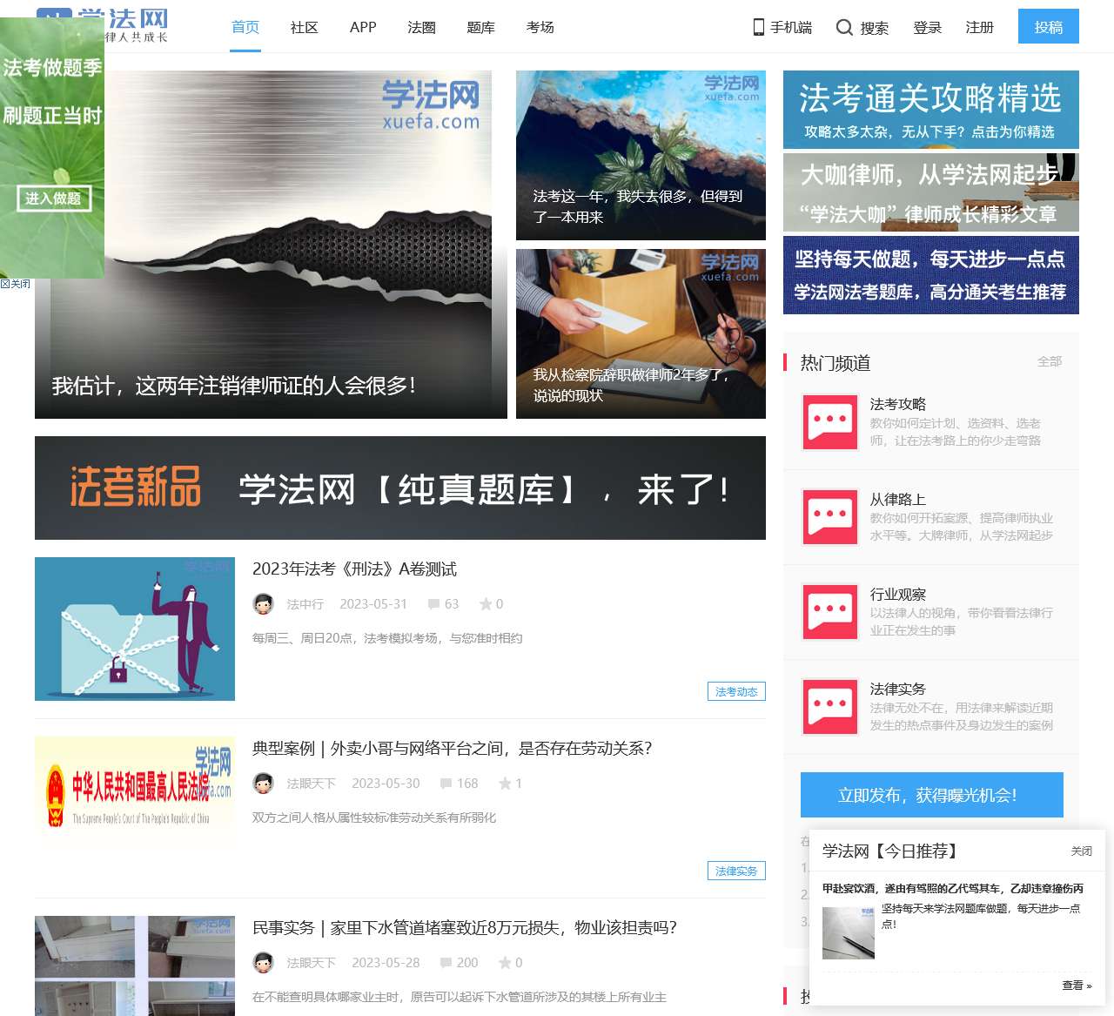The height and width of the screenshot is (1016, 1114).
Task: Select the 法考攻略 channel icon
Action: pyautogui.click(x=829, y=423)
